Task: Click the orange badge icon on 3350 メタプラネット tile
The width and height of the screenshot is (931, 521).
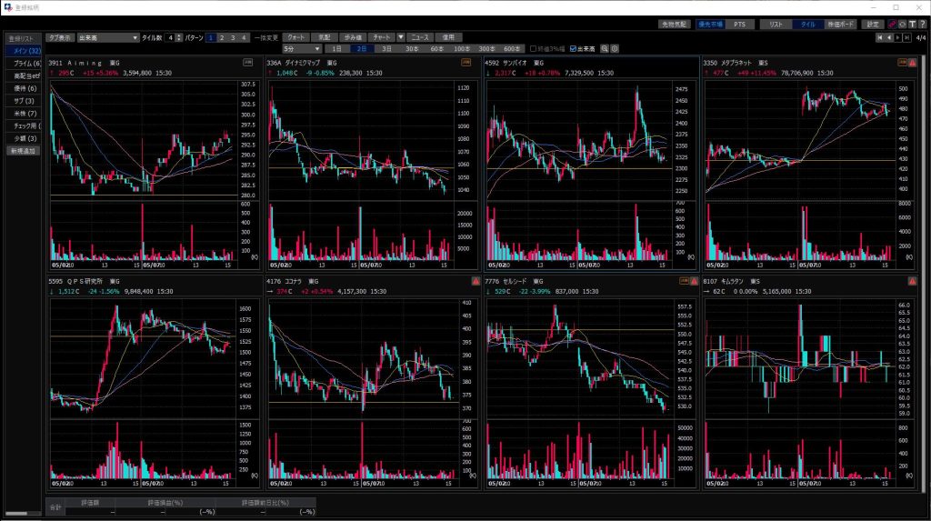Action: tap(903, 63)
